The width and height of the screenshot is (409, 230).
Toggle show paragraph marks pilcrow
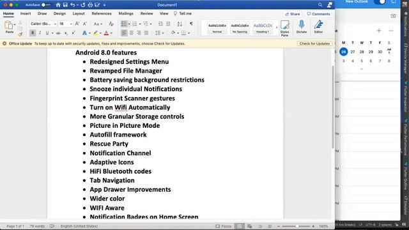click(x=191, y=24)
